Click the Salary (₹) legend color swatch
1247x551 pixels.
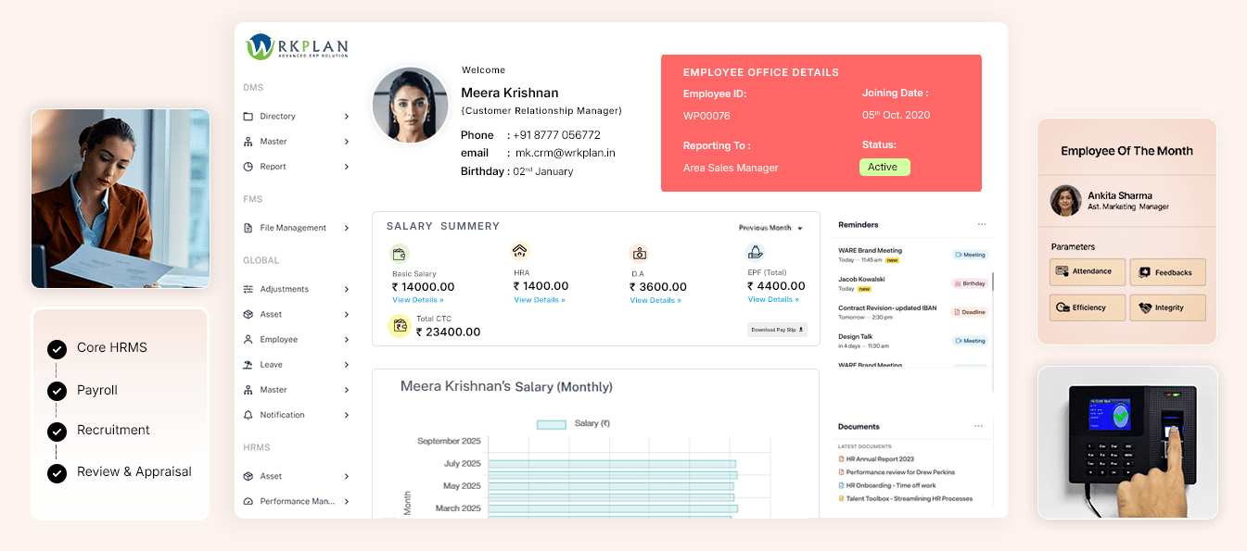point(552,424)
